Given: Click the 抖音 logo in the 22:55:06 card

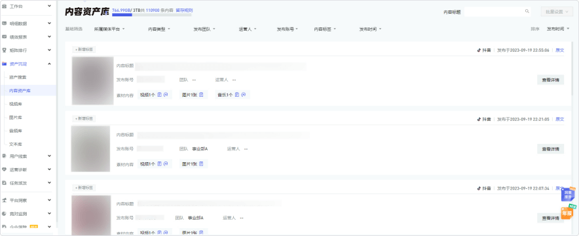Looking at the screenshot, I should point(479,50).
